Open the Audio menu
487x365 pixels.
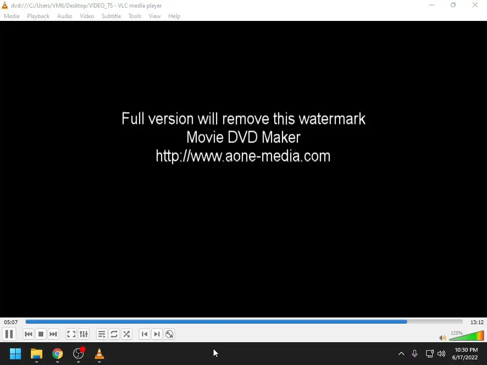[65, 16]
